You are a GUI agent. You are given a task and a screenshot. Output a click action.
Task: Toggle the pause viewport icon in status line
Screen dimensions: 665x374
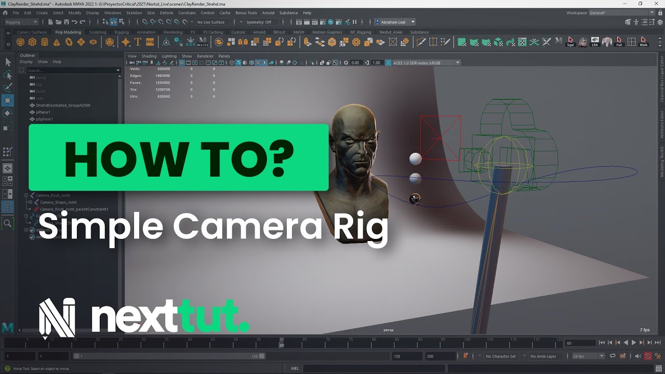[355, 22]
